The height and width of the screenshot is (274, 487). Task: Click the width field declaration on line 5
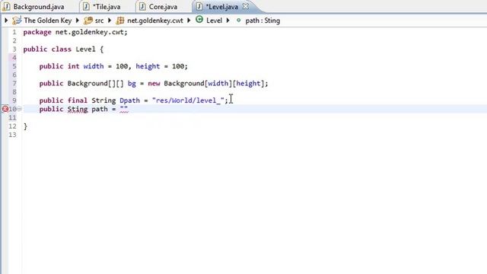(x=94, y=66)
